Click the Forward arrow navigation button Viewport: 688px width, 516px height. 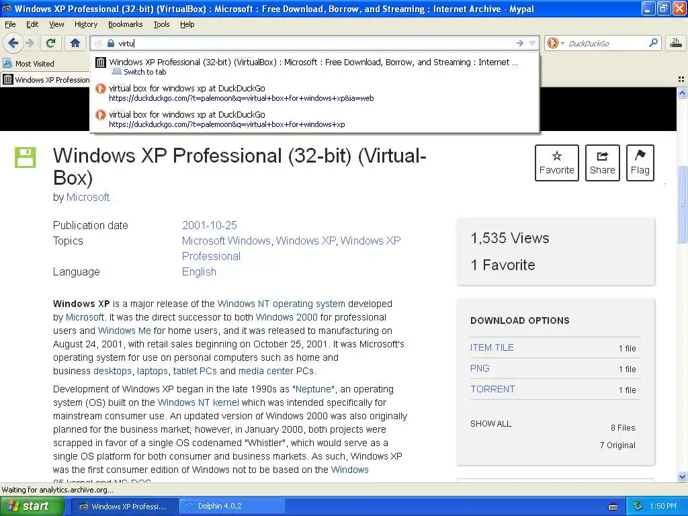tap(30, 43)
